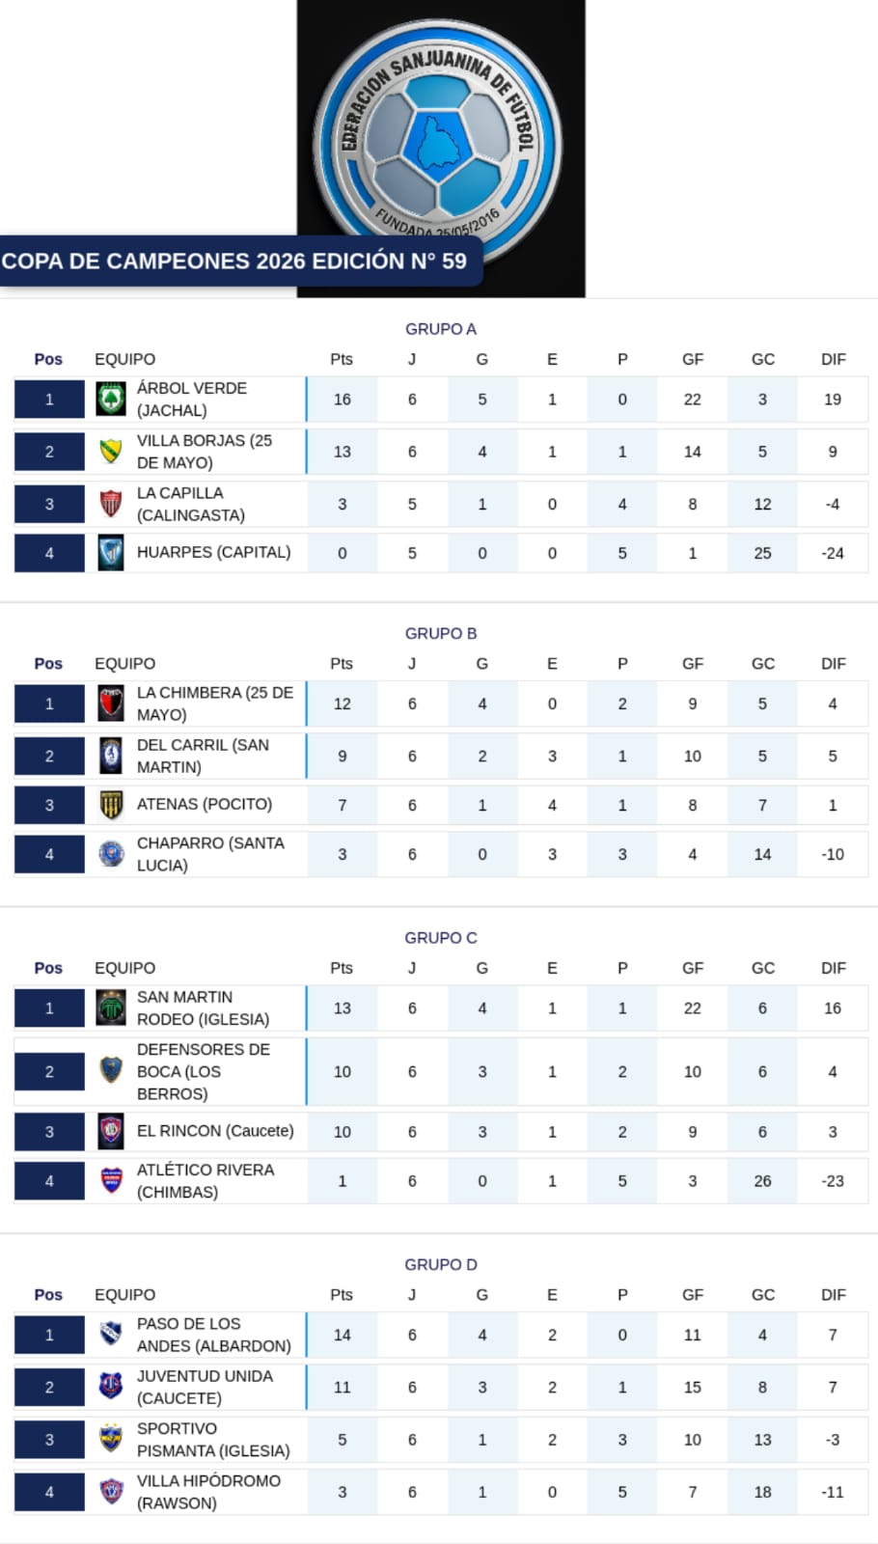Click the DIF column header in Grupo D

[833, 1295]
